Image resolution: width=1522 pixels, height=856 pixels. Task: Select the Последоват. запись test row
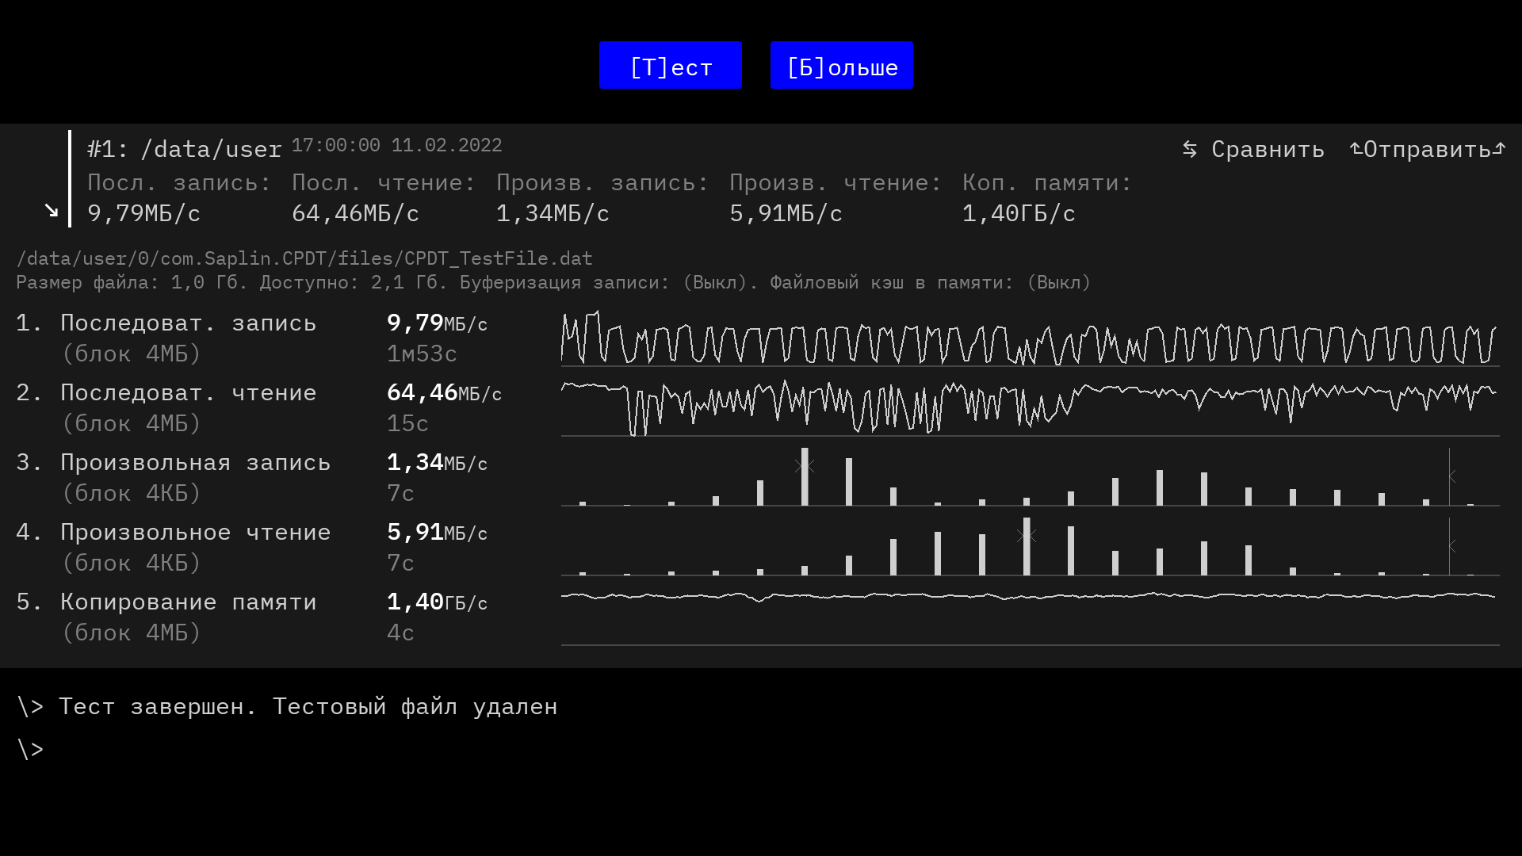point(188,323)
